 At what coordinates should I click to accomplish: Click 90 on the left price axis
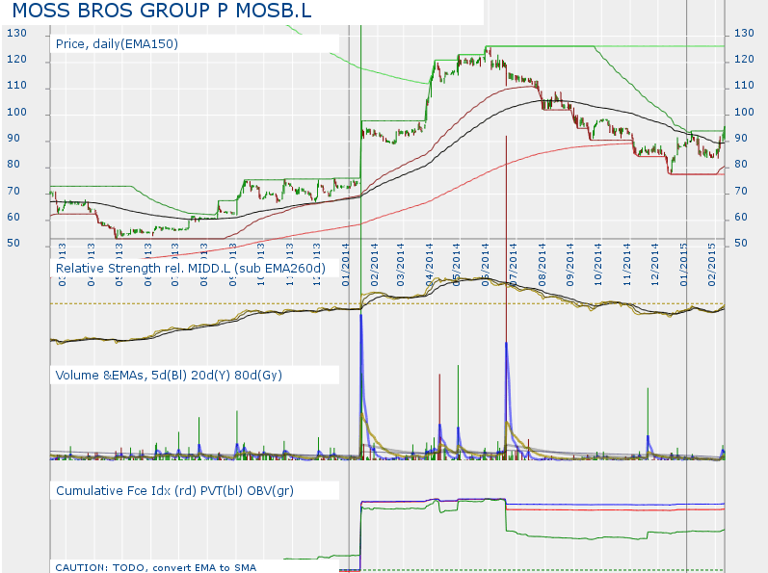point(13,139)
